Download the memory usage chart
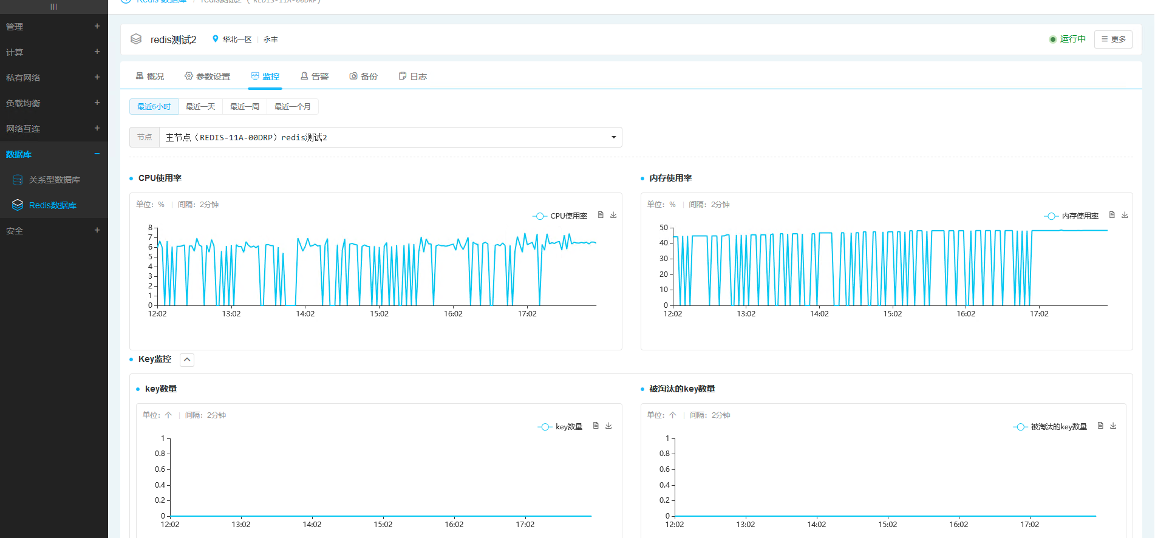Image resolution: width=1155 pixels, height=538 pixels. click(x=1125, y=215)
